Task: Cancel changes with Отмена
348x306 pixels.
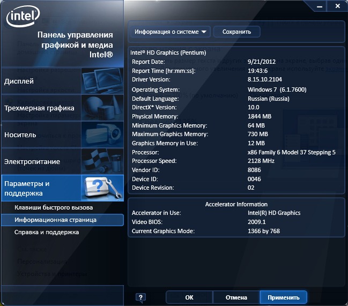Action: tap(236, 297)
